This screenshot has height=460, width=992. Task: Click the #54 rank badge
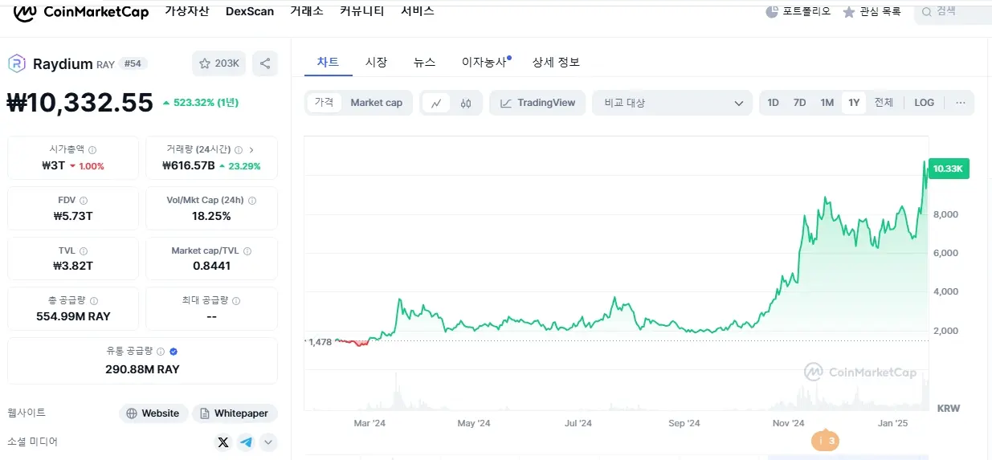[x=133, y=63]
